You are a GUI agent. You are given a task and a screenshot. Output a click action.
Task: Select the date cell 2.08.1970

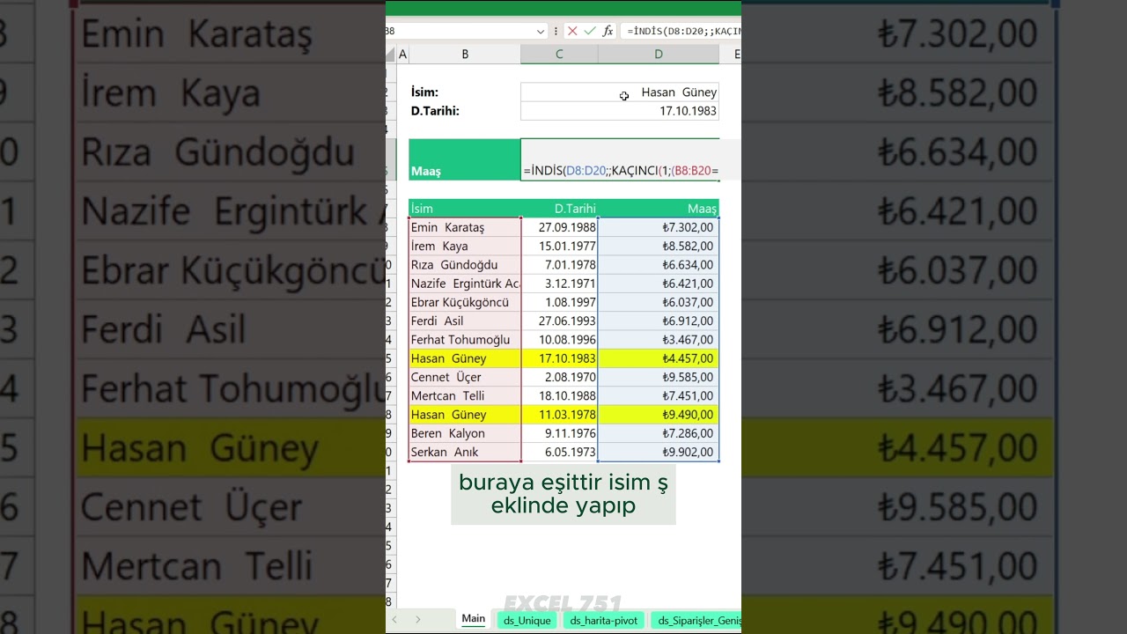[559, 377]
